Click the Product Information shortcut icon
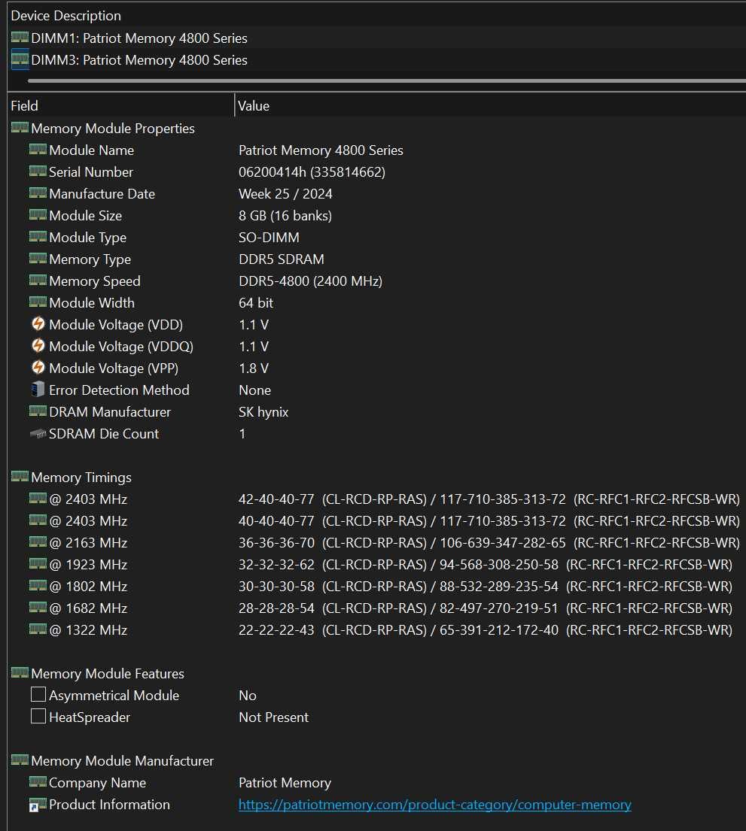The width and height of the screenshot is (746, 831). (x=38, y=805)
